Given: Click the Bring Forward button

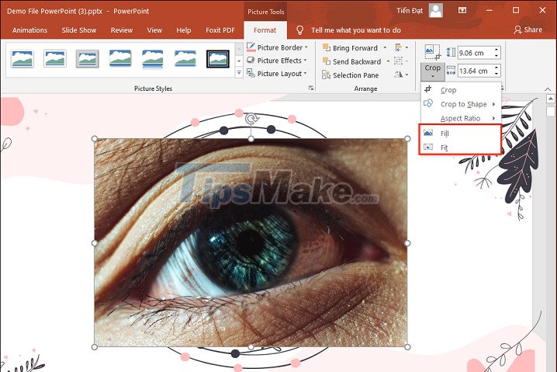Looking at the screenshot, I should tap(350, 48).
